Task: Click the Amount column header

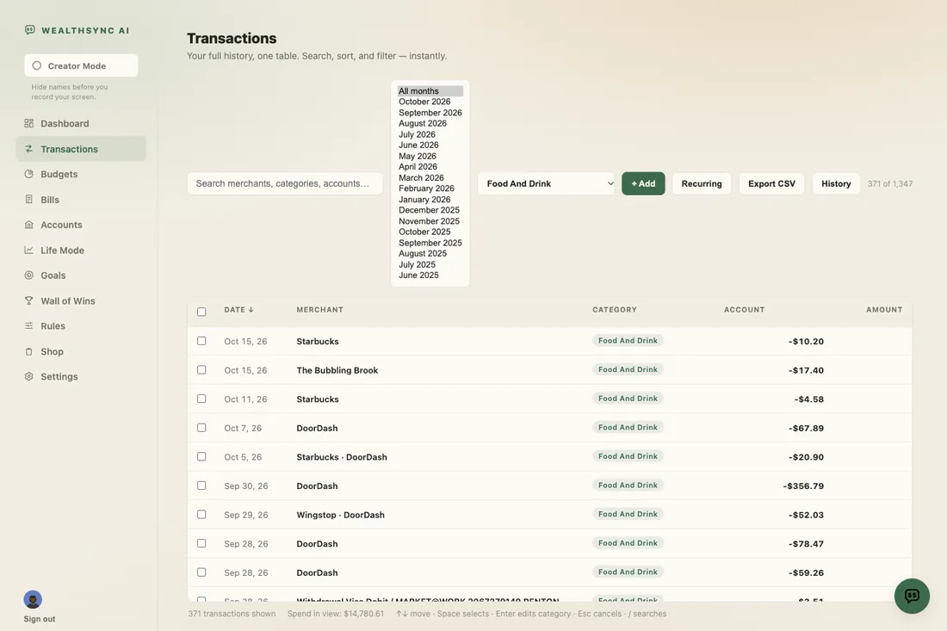Action: (x=884, y=309)
